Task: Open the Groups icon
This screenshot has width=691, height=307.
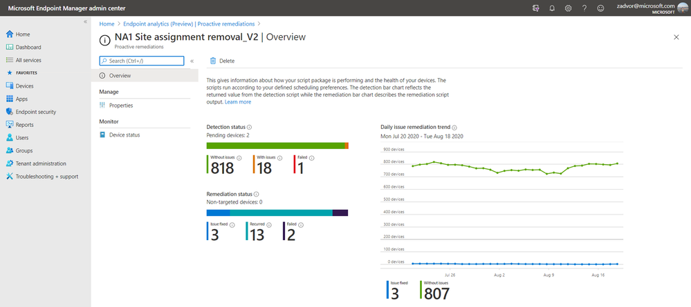Action: coord(10,150)
